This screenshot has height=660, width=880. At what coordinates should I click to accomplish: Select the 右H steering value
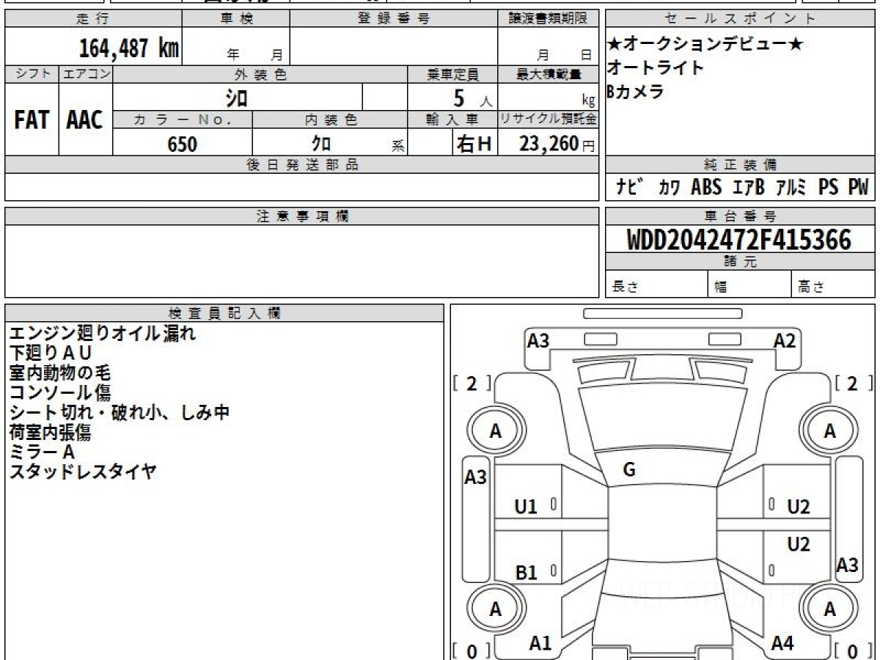(474, 144)
